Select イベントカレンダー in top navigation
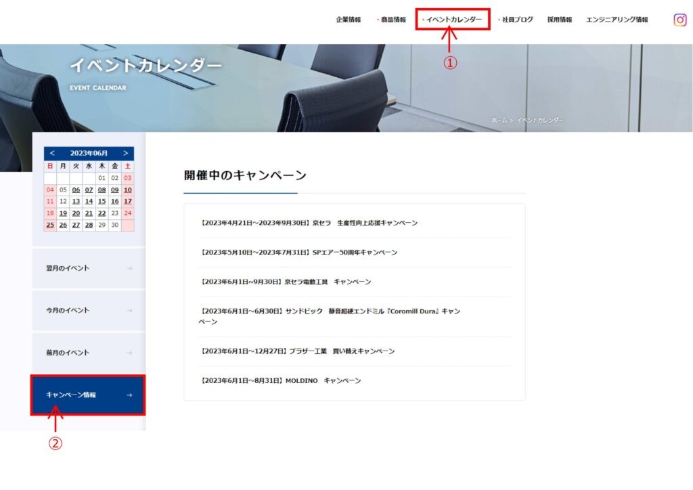Viewport: 693px width, 490px height. pos(453,20)
